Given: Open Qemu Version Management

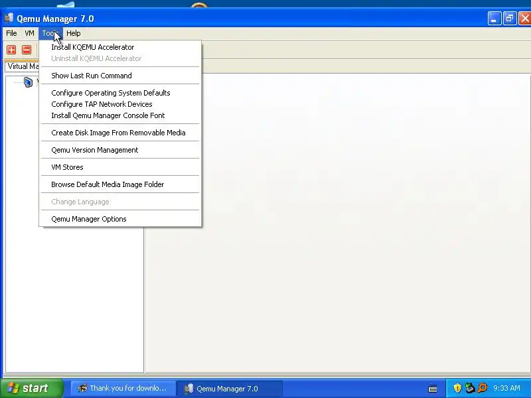Looking at the screenshot, I should [120, 150].
